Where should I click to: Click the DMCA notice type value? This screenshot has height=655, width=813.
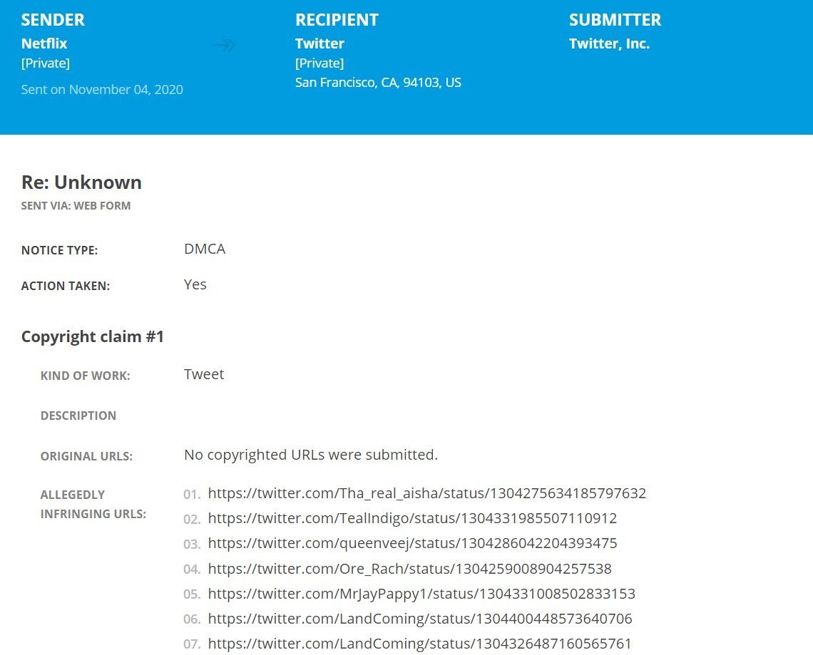pyautogui.click(x=205, y=249)
